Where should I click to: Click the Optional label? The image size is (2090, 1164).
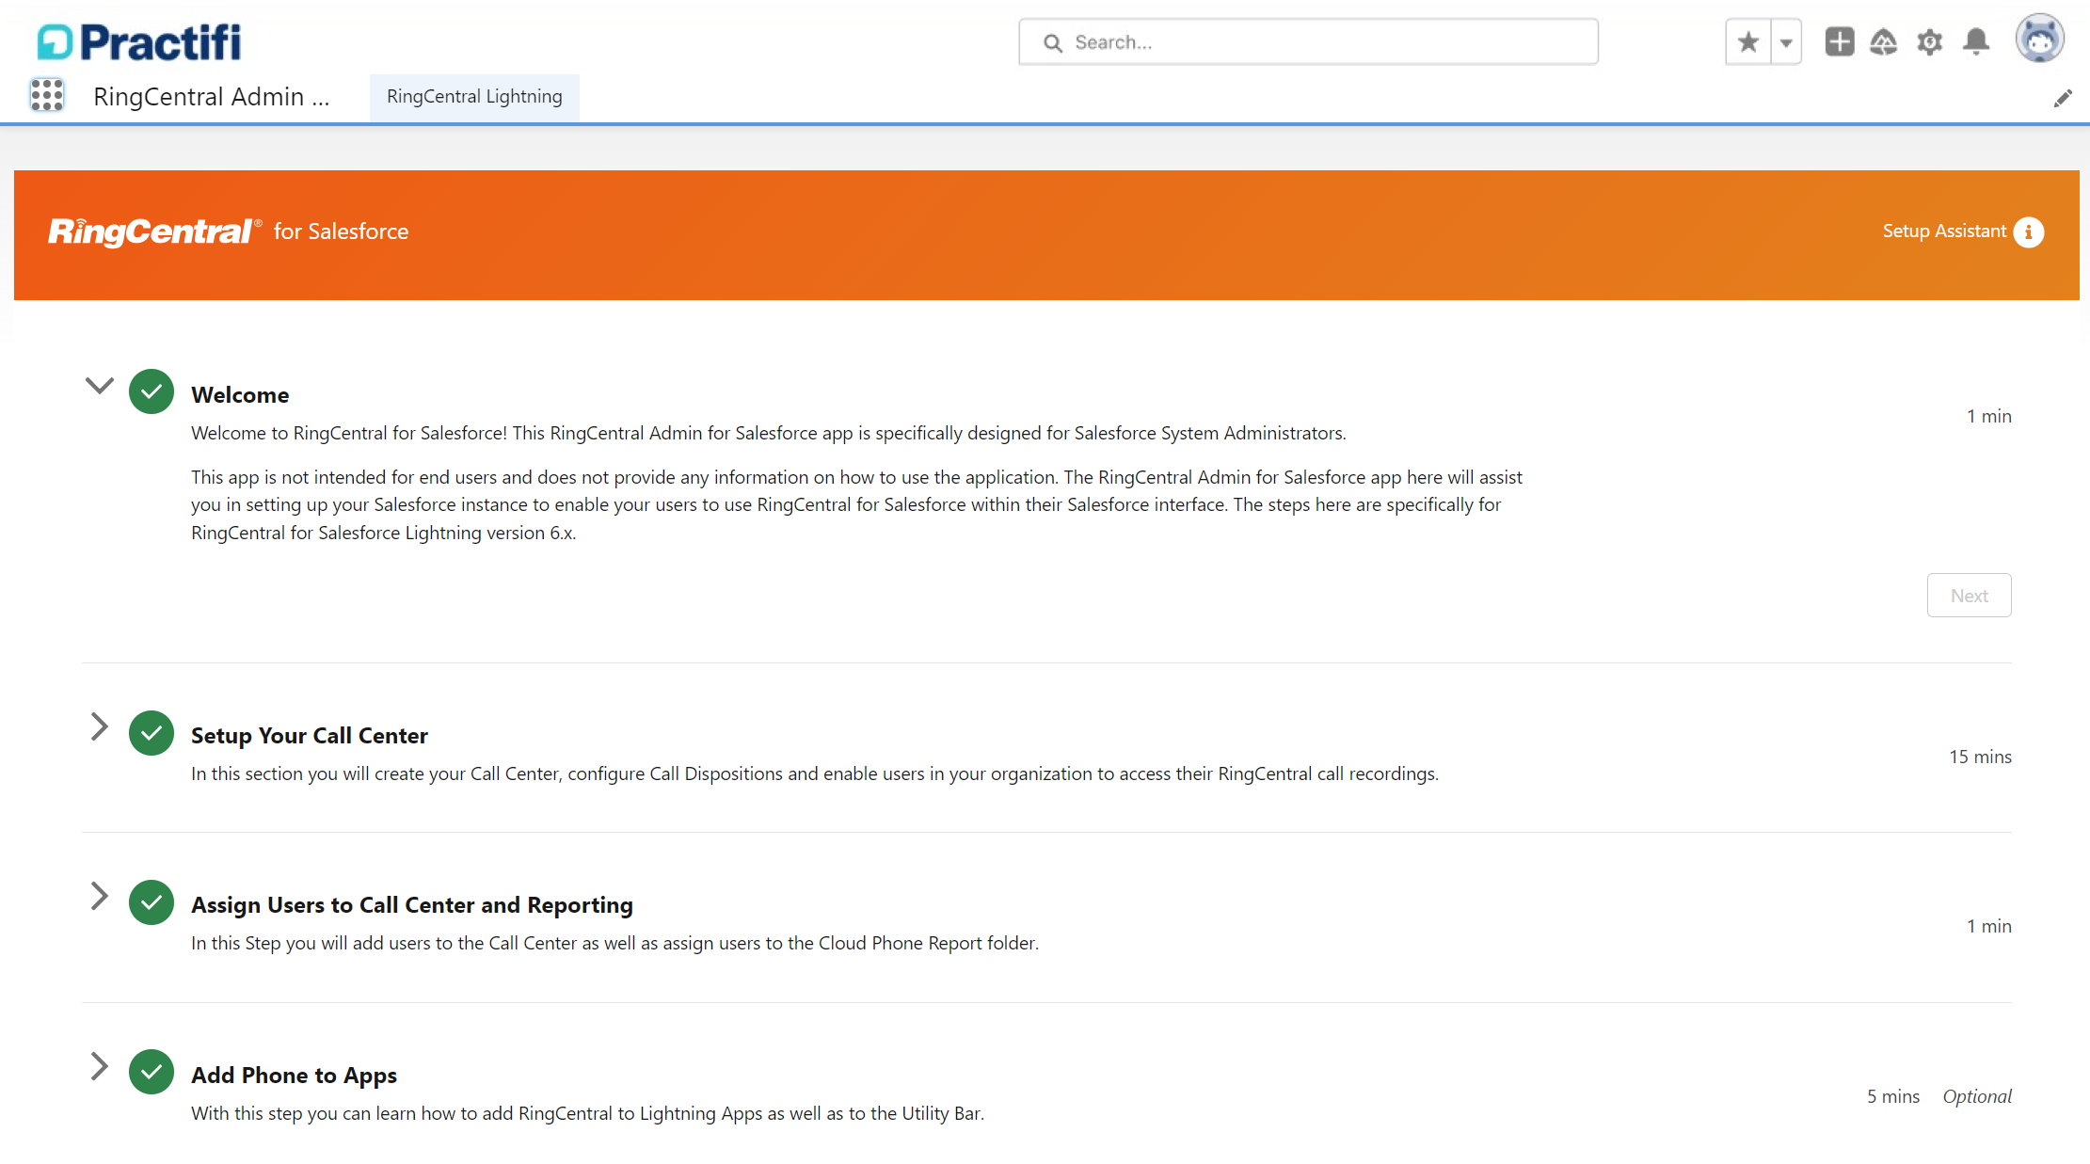point(1977,1096)
